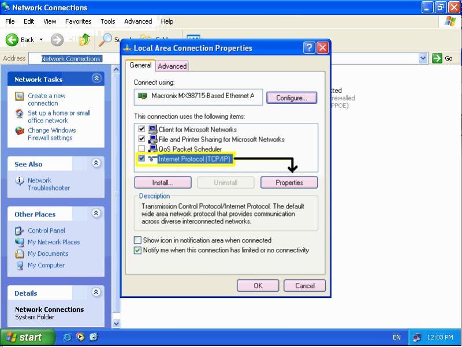Collapse the Network Tasks panel

click(x=96, y=79)
